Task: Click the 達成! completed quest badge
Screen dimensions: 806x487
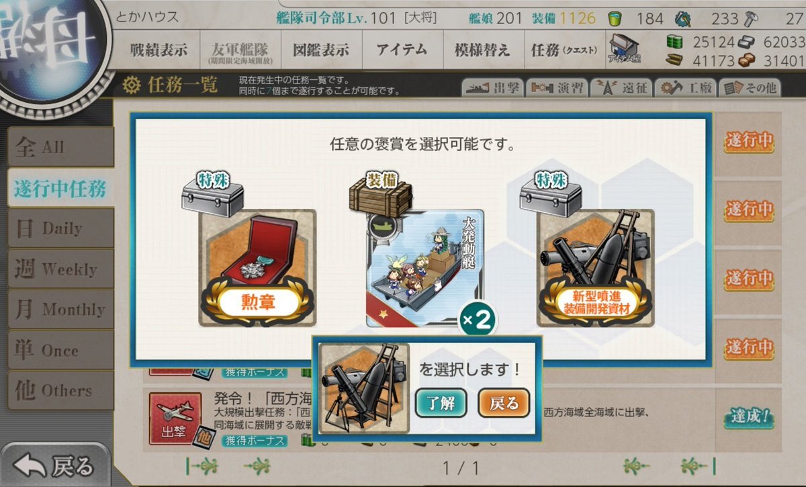Action: click(x=750, y=417)
